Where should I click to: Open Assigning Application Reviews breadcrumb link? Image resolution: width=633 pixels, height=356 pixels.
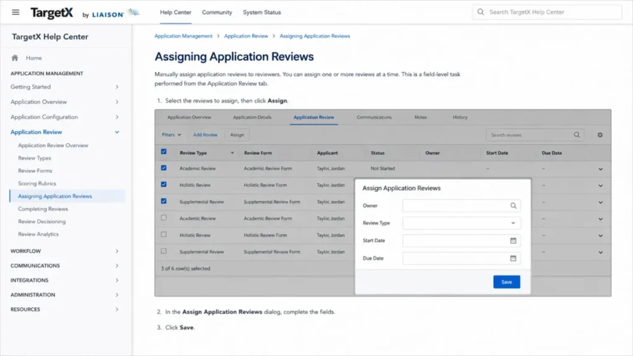click(315, 36)
